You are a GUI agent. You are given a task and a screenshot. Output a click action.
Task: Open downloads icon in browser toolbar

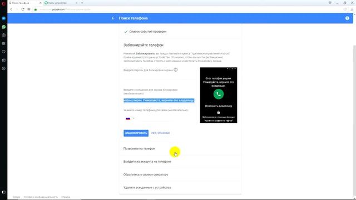[352, 9]
